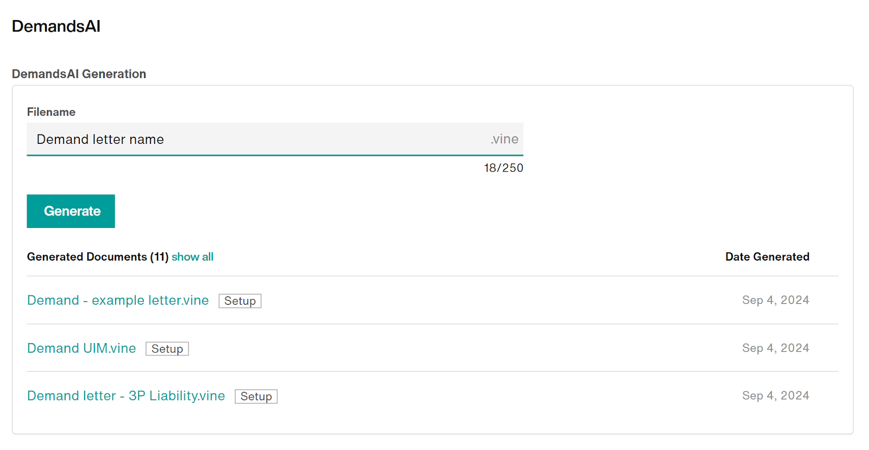Click the 18/250 character counter

pos(503,168)
